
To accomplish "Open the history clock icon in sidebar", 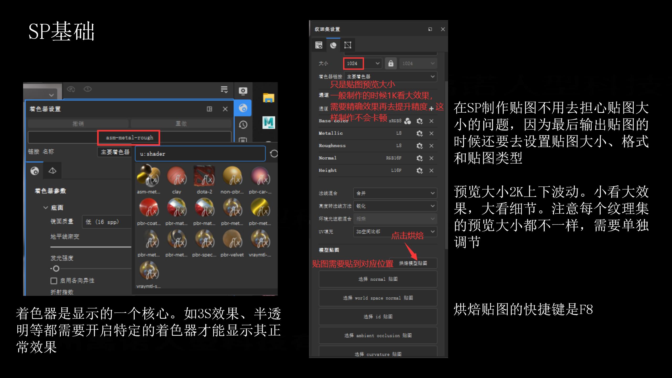I will 243,125.
